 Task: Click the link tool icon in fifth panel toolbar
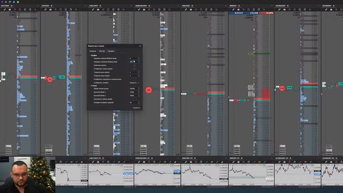click(186, 10)
